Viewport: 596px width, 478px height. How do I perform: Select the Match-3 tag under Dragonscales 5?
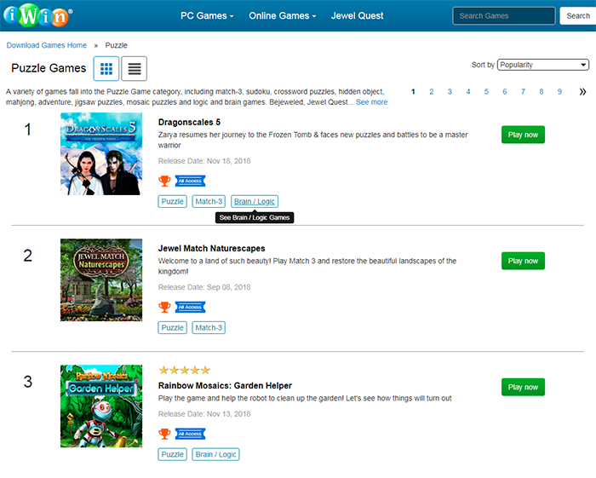[209, 202]
